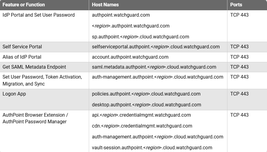This screenshot has height=152, width=267.
Task: Click the Host Names column header
Action: [x=105, y=5]
